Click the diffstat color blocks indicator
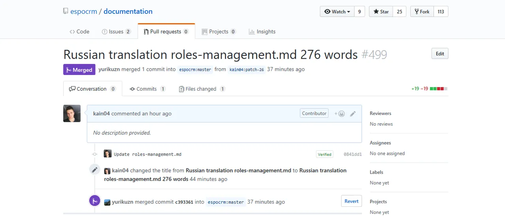 click(x=439, y=89)
